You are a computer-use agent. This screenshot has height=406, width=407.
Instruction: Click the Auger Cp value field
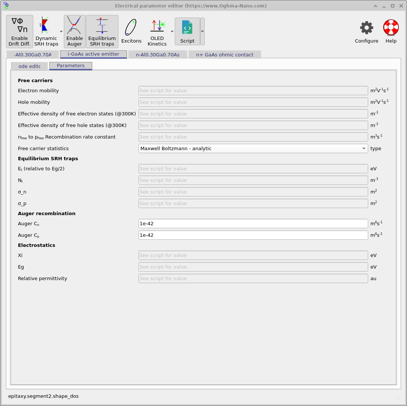click(x=253, y=235)
